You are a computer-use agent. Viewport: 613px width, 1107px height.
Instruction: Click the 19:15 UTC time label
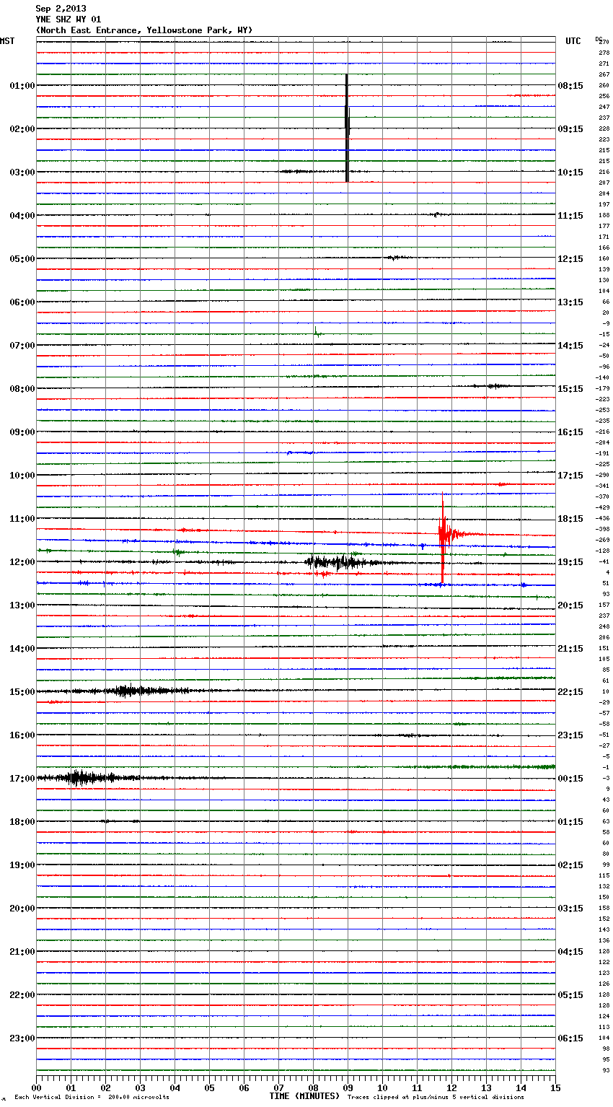[x=570, y=562]
